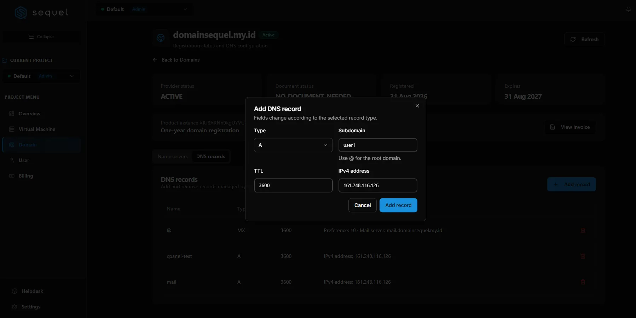Image resolution: width=636 pixels, height=318 pixels.
Task: Click the User person icon in sidebar
Action: click(12, 160)
